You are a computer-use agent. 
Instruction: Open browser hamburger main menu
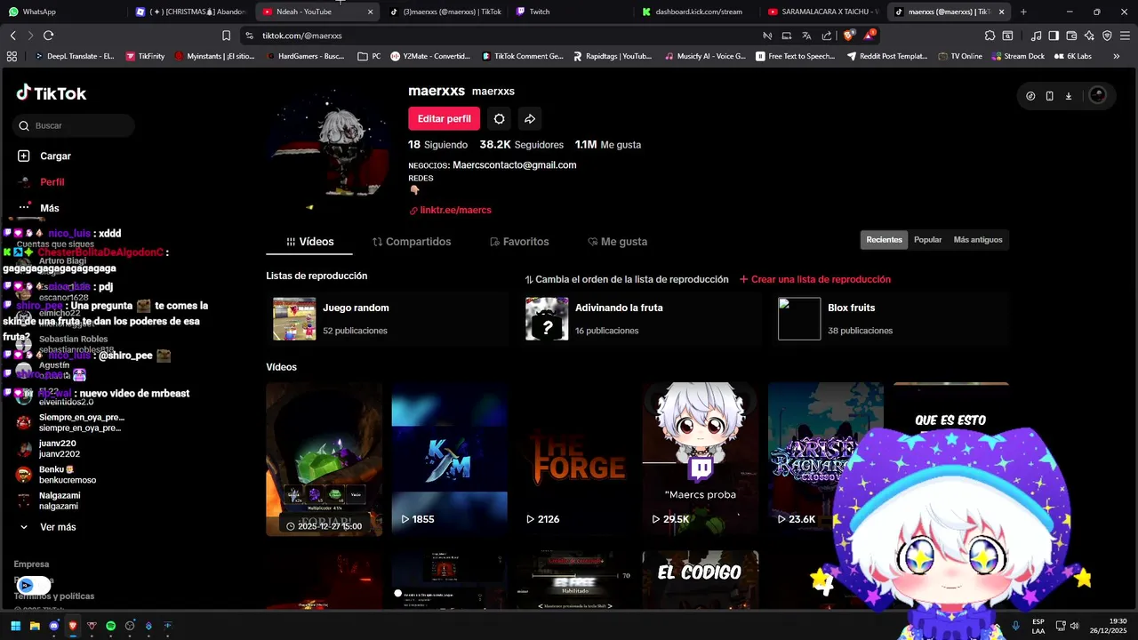click(1124, 36)
